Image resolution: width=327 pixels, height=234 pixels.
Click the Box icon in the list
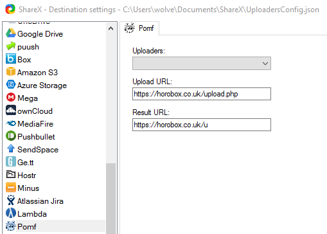[x=11, y=59]
